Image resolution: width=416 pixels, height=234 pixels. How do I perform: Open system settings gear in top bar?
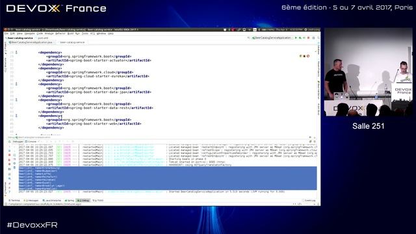point(305,30)
